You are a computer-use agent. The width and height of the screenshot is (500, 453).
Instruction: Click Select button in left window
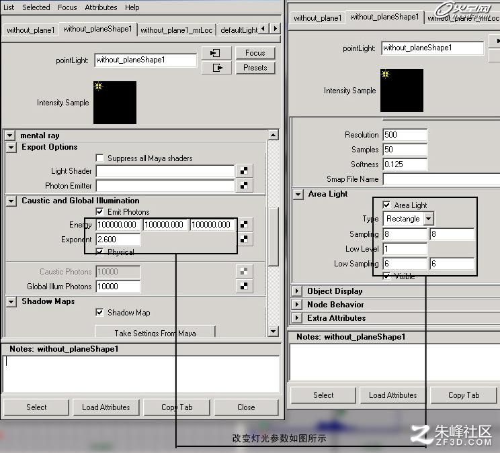36,407
